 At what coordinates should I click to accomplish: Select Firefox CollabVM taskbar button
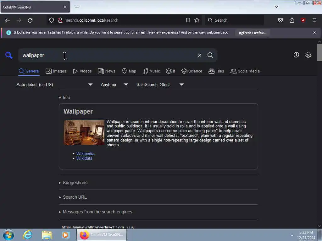coord(102,235)
